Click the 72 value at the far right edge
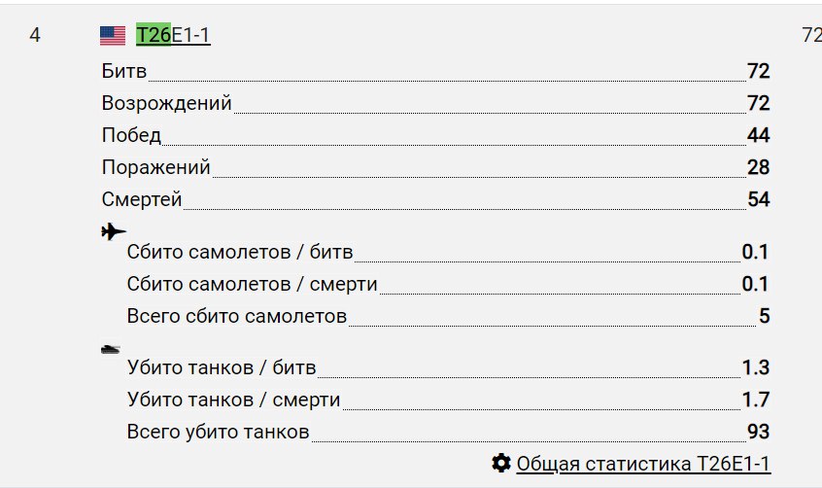Screen dimensions: 822x488 [x=811, y=36]
